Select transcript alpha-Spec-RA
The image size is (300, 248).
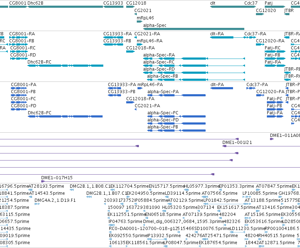coord(194,59)
